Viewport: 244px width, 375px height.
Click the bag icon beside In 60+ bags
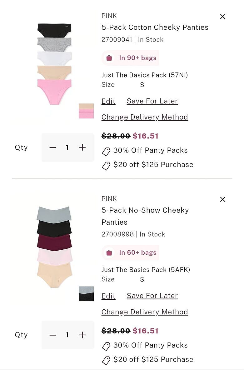click(109, 253)
